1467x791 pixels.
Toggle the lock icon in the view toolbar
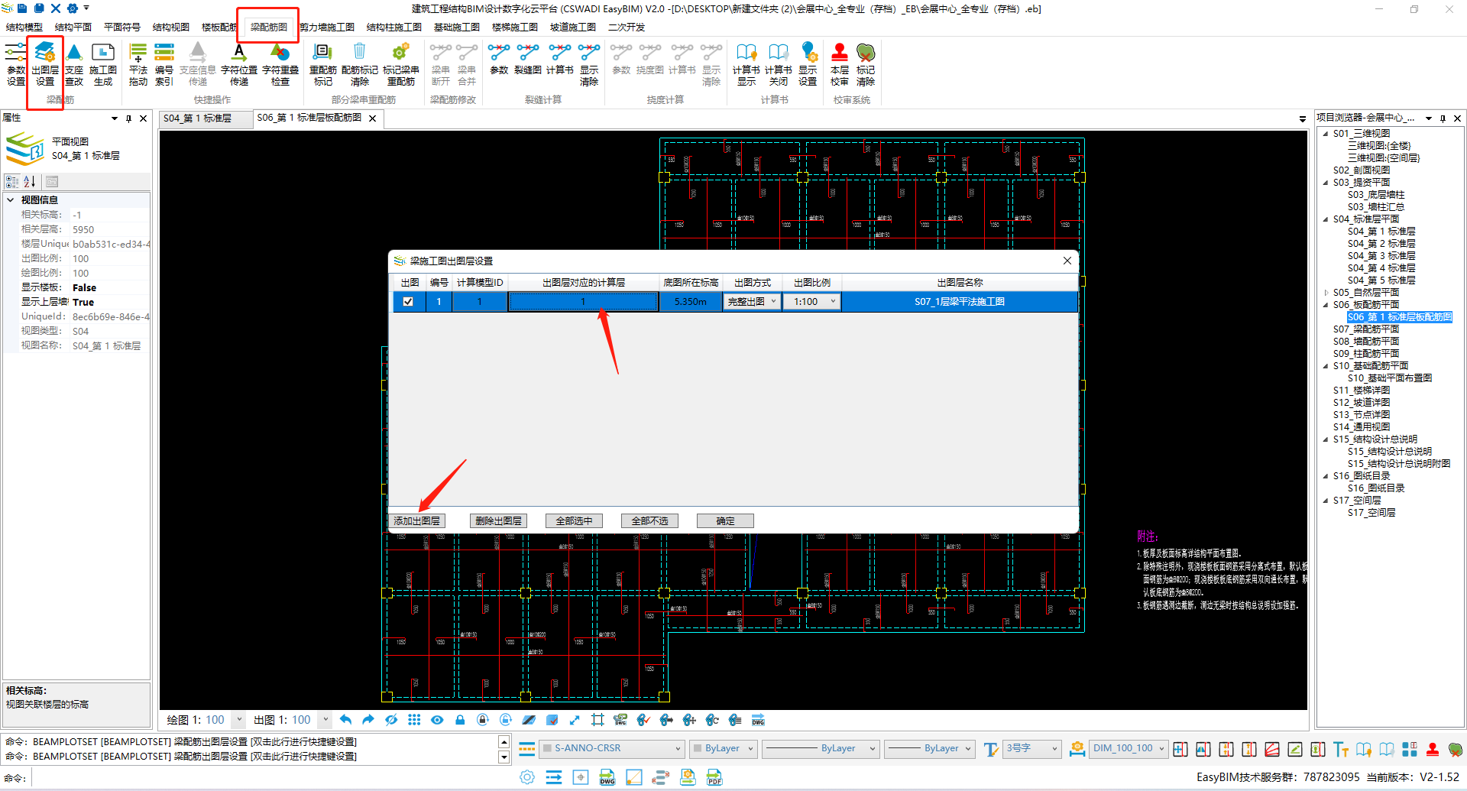click(460, 720)
